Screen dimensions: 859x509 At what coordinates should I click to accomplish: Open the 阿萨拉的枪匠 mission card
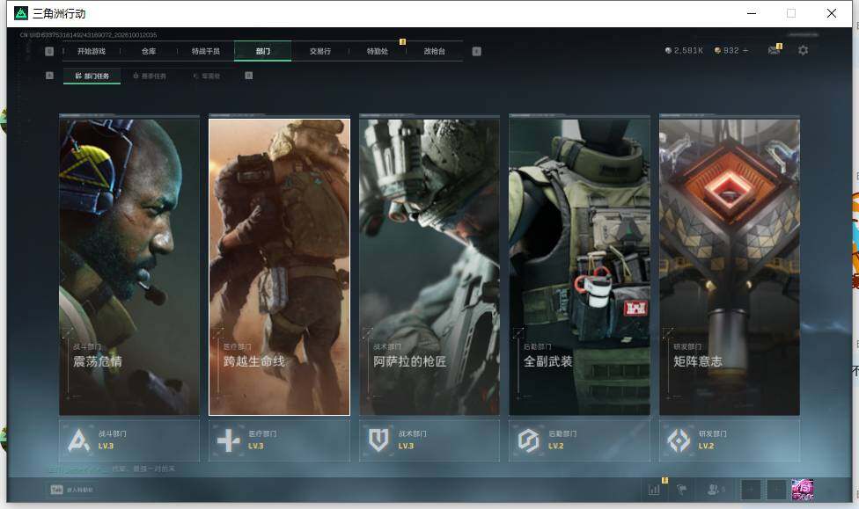(x=429, y=266)
